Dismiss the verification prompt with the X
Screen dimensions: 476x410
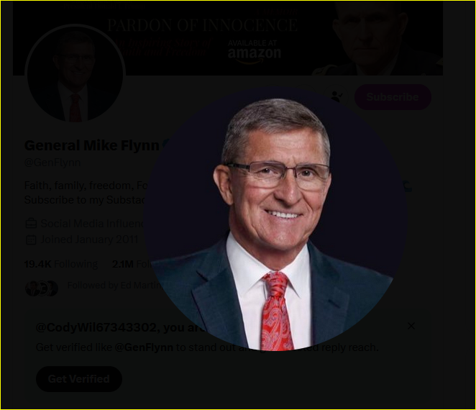411,326
